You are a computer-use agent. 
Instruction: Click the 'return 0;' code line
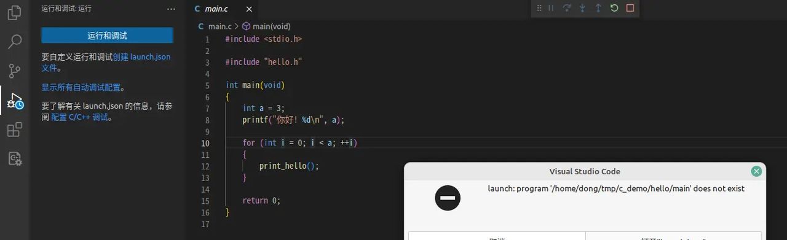(x=261, y=201)
